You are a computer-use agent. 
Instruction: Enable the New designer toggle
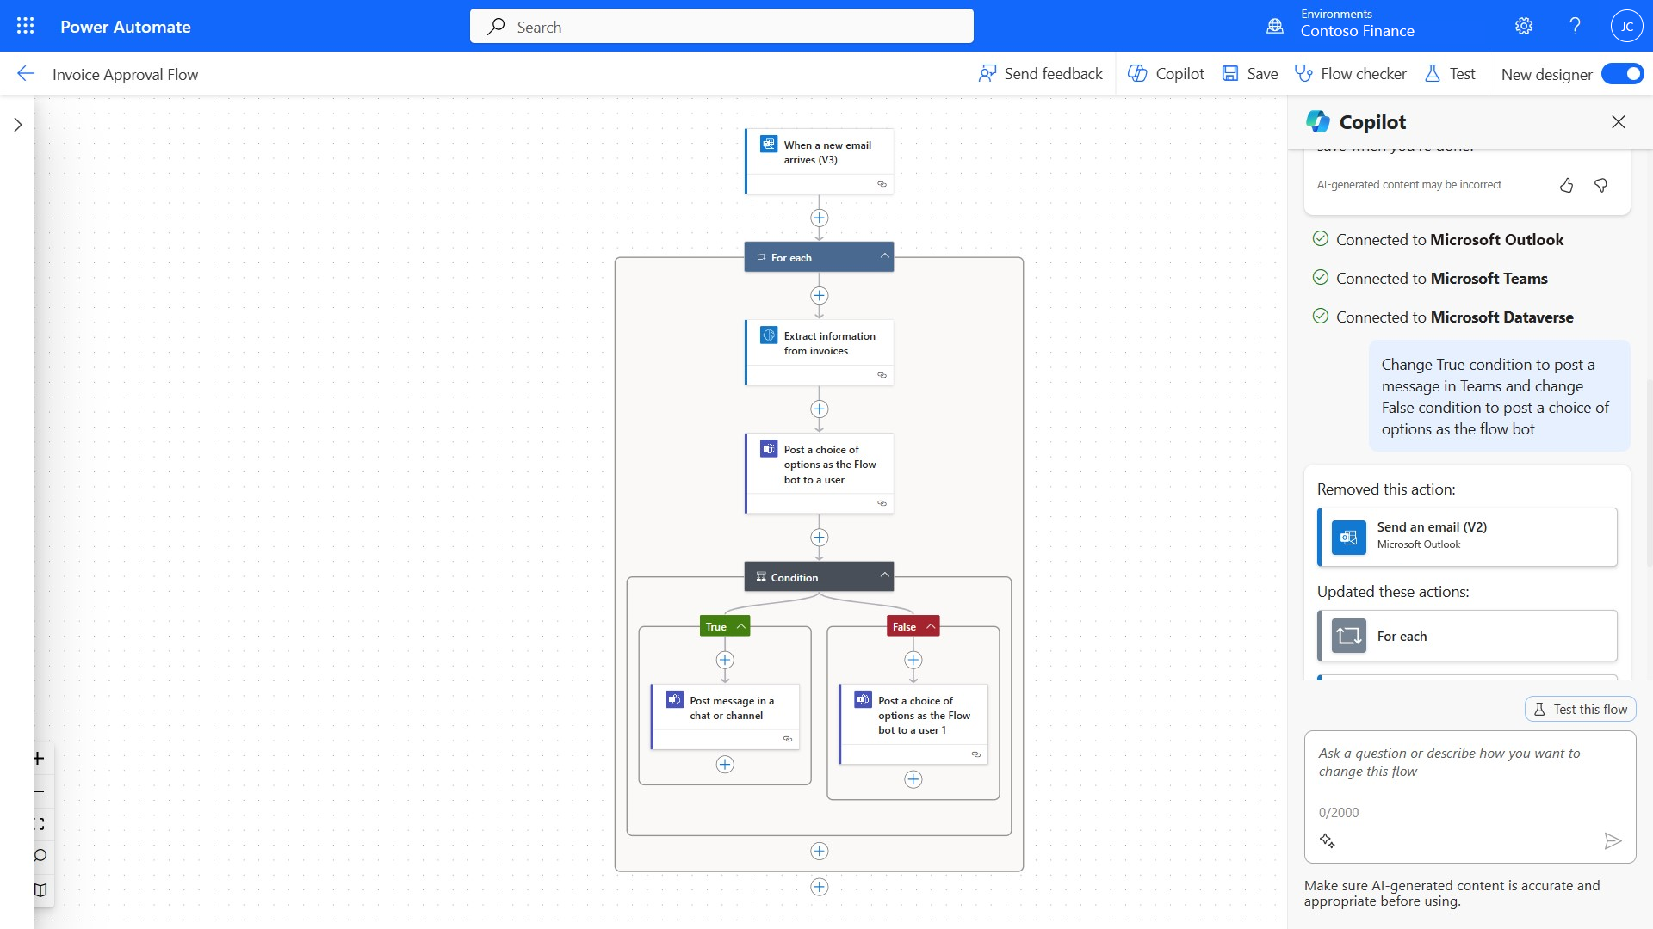pyautogui.click(x=1622, y=73)
